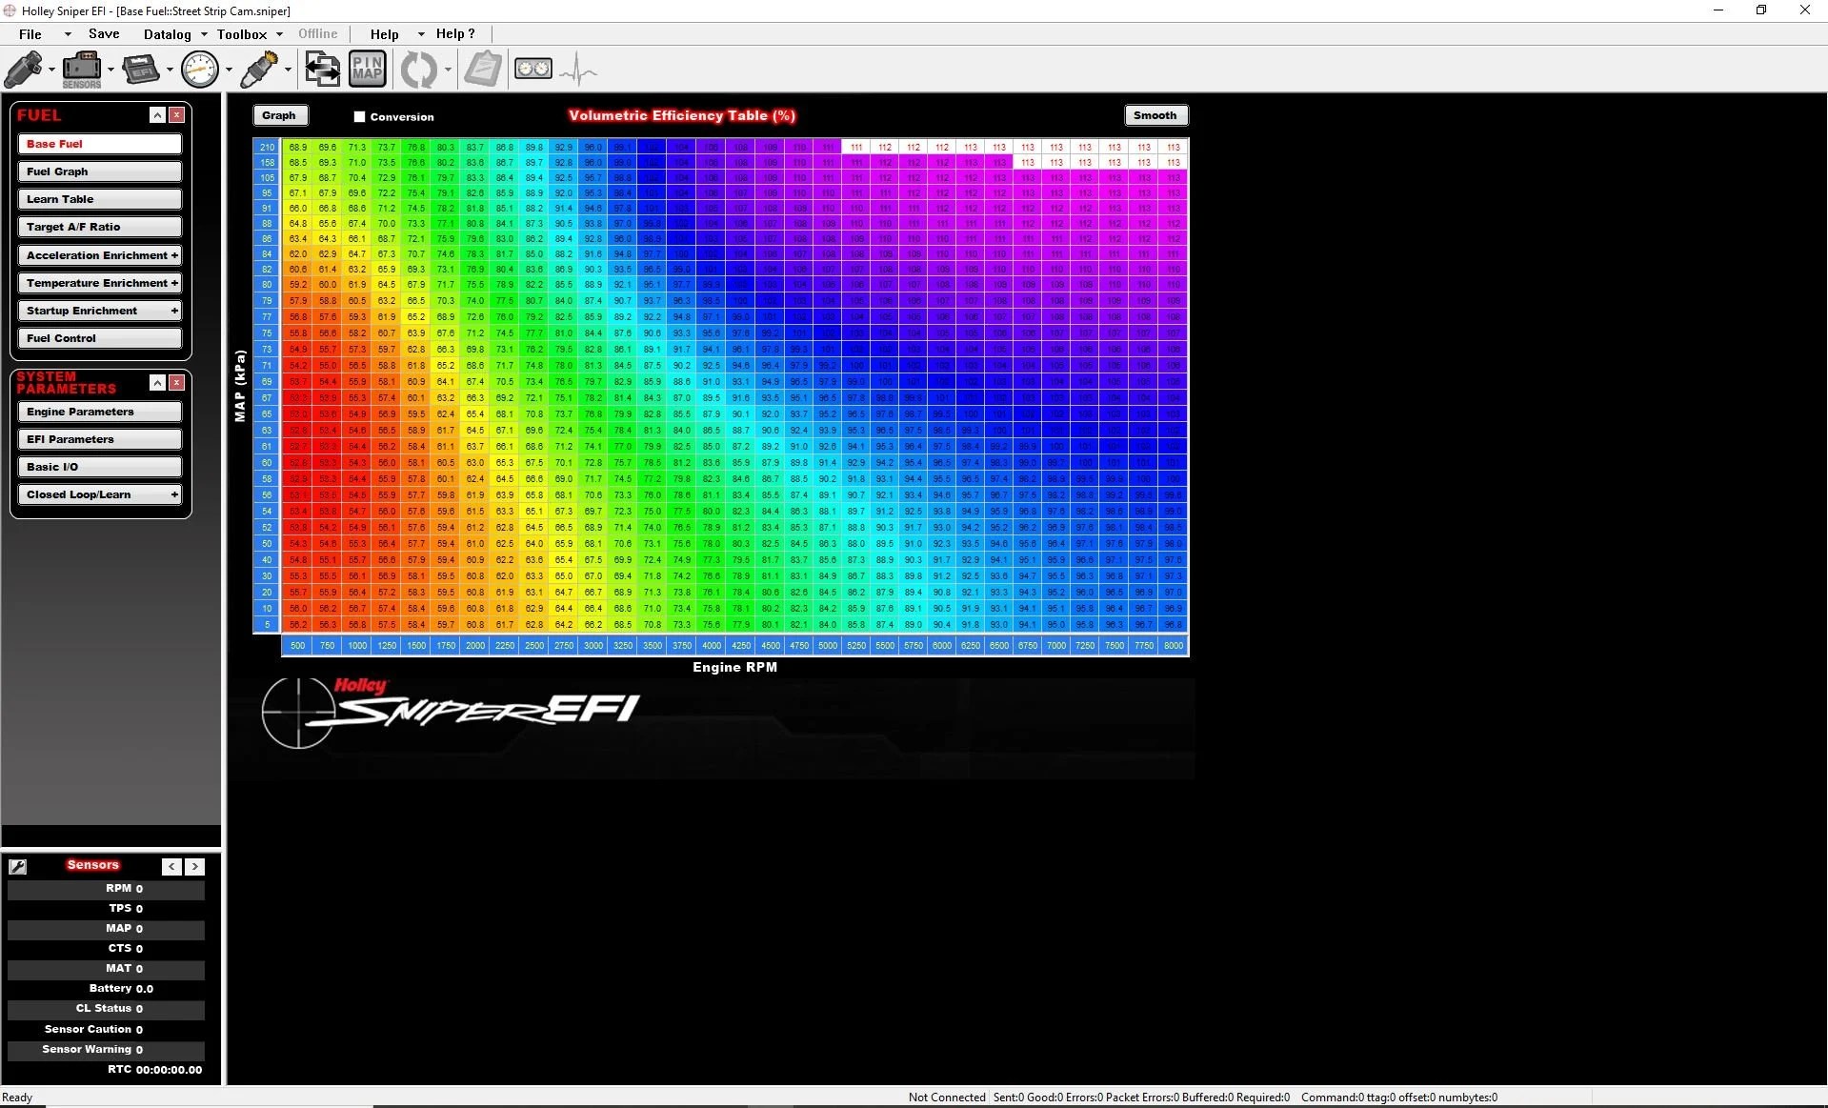Click the 'CL Status 0' sensor row
Image resolution: width=1828 pixels, height=1108 pixels.
click(x=106, y=1009)
